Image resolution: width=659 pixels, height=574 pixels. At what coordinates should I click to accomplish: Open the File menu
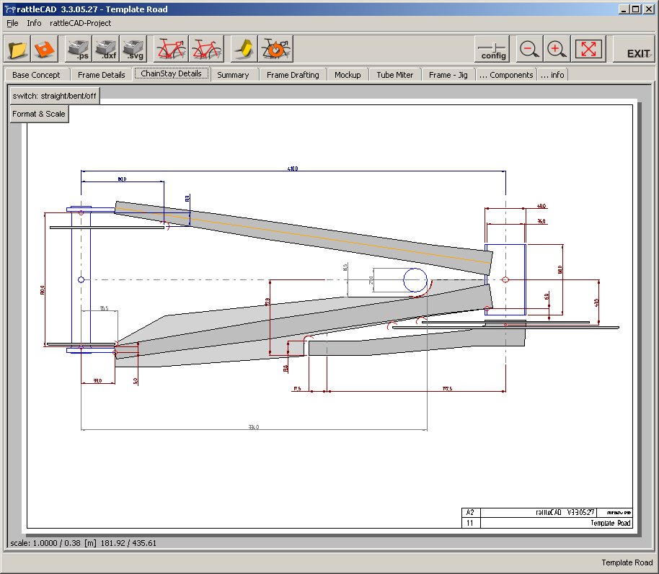[x=12, y=23]
